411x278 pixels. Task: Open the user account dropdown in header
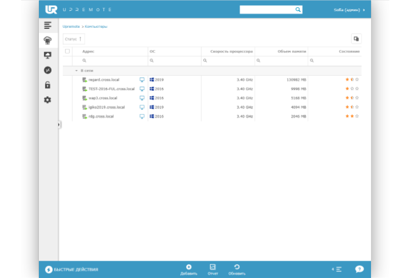[x=347, y=9]
